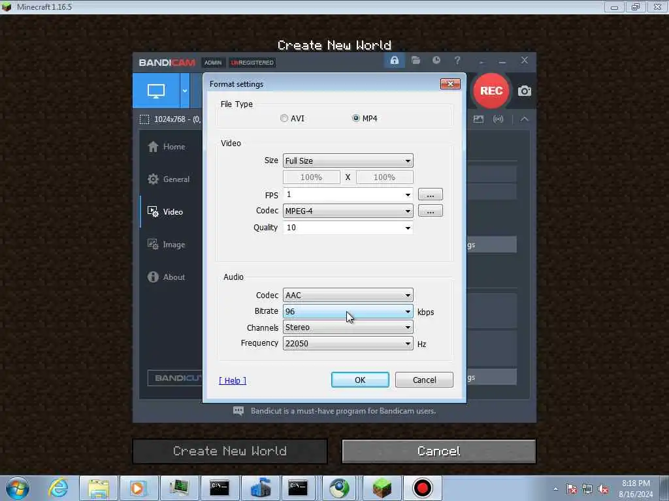Show hidden tray icons arrow

point(555,489)
